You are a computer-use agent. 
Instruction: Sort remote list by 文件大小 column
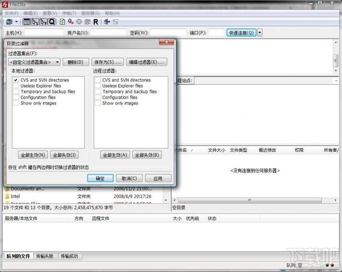click(x=217, y=150)
